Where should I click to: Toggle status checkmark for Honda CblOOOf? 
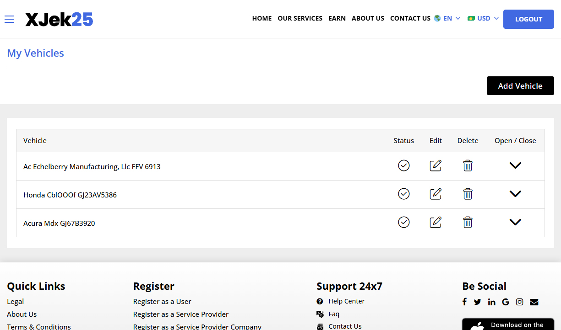click(403, 194)
